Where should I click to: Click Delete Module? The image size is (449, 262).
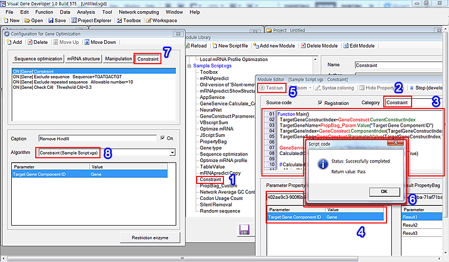pyautogui.click(x=319, y=46)
